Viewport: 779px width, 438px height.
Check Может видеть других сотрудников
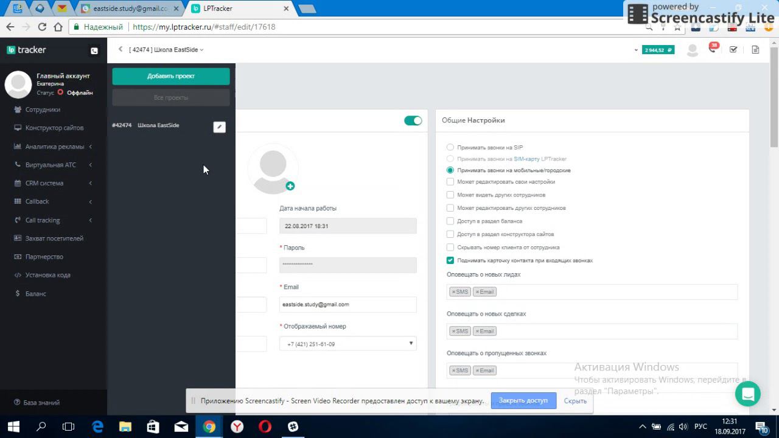[450, 195]
